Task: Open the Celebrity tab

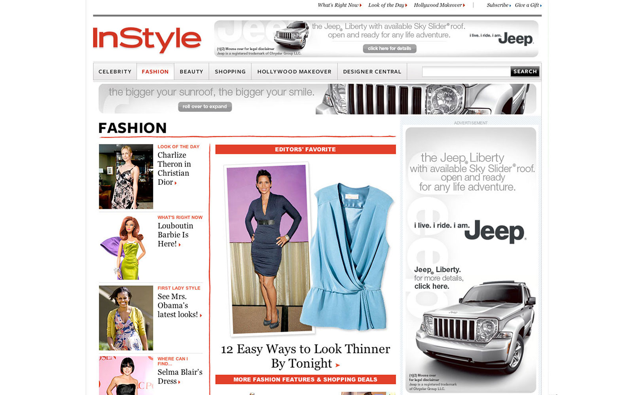Action: (x=115, y=72)
